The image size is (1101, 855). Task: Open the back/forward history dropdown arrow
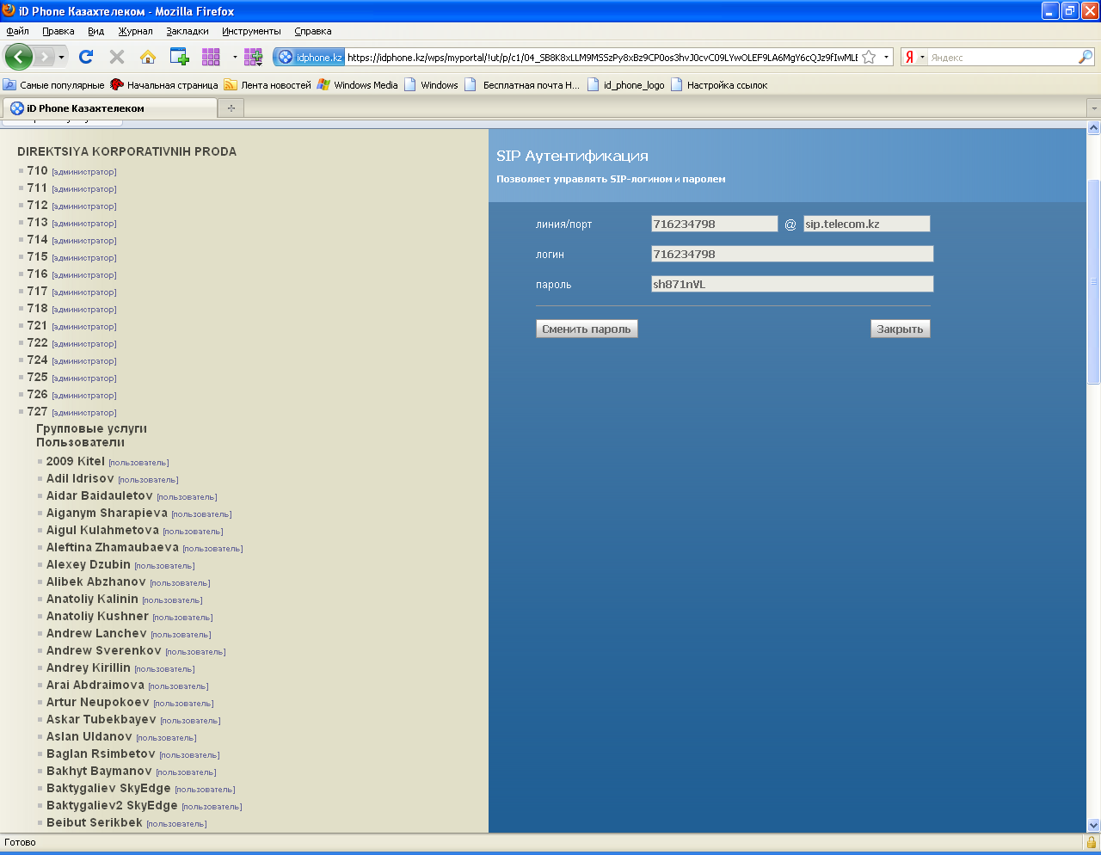click(61, 57)
